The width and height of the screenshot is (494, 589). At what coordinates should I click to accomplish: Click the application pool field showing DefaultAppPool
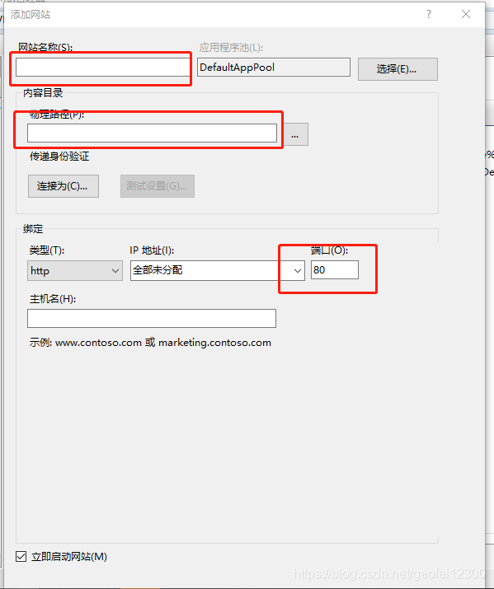coord(274,68)
